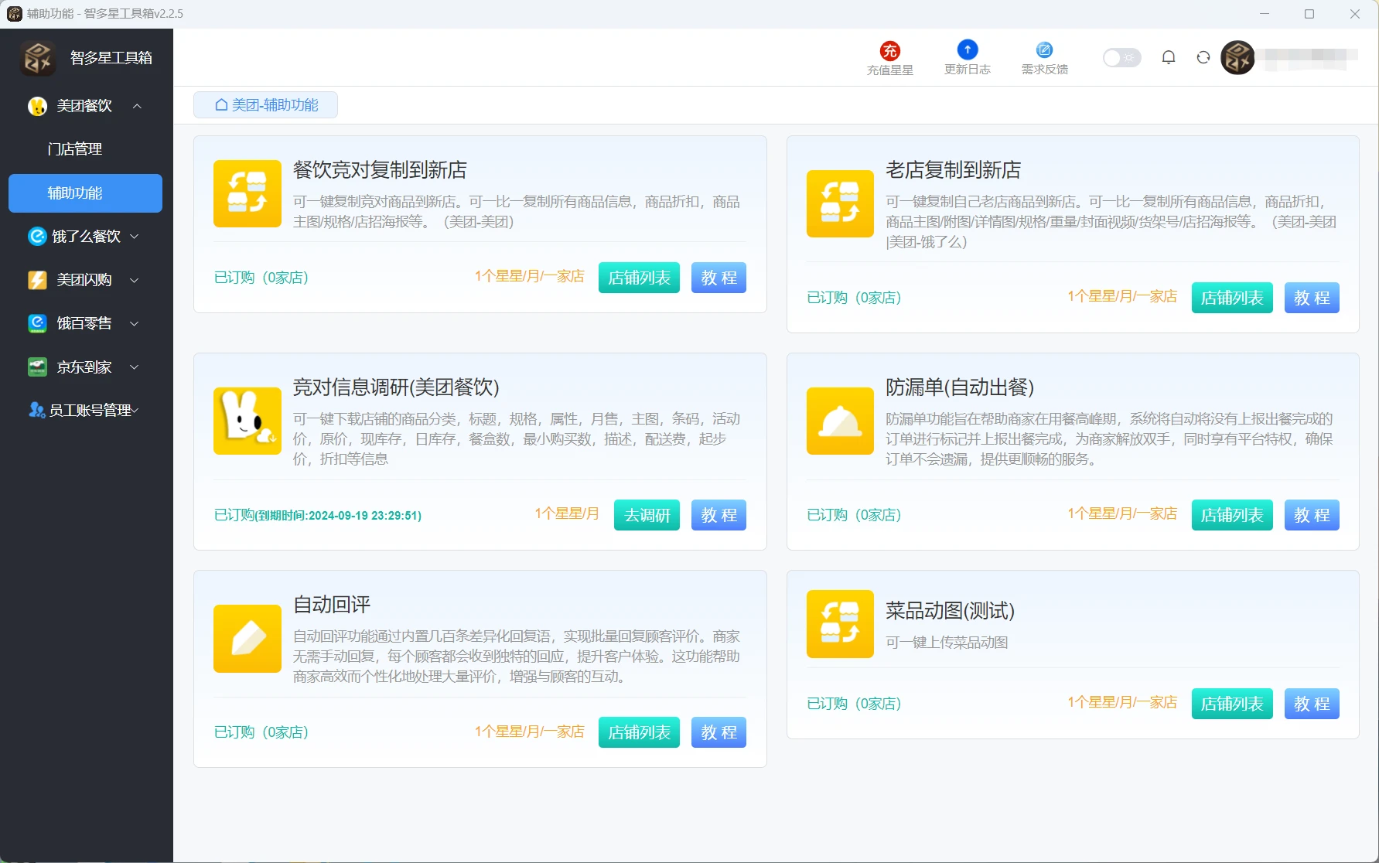
Task: Click the 防漏单(自动出餐) card title
Action: [960, 387]
